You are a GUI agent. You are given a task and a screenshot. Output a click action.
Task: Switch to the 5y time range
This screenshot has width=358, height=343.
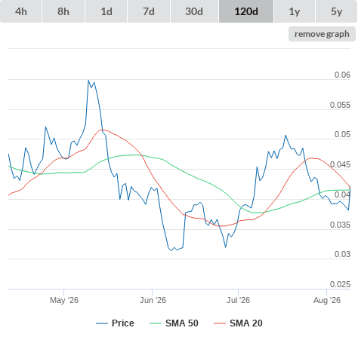[x=336, y=11]
